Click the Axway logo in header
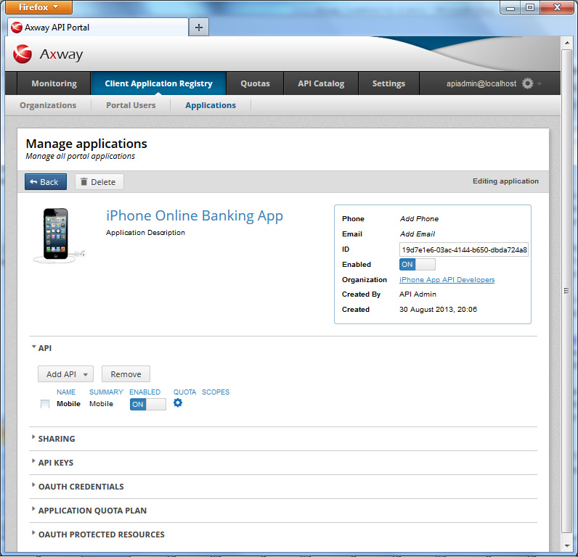Image resolution: width=578 pixels, height=557 pixels. (47, 54)
